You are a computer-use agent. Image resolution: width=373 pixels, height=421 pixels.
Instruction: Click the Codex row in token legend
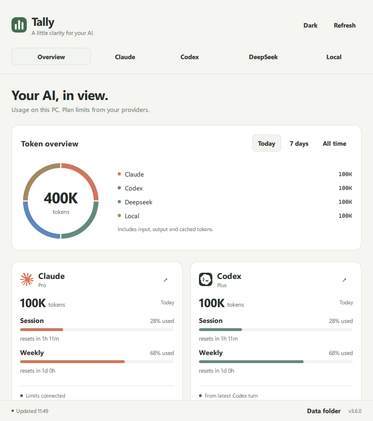point(235,188)
